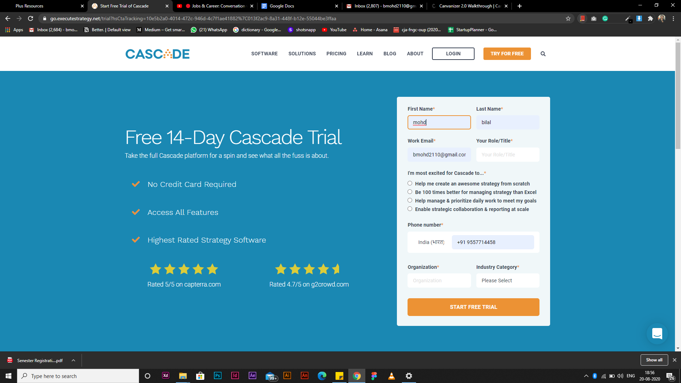The width and height of the screenshot is (681, 383).
Task: Focus the Last Name field containing bilal
Action: click(x=508, y=122)
